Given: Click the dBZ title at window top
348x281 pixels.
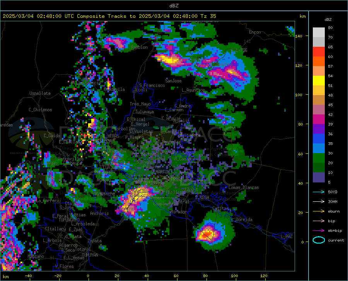Looking at the screenshot, I should coord(174,6).
